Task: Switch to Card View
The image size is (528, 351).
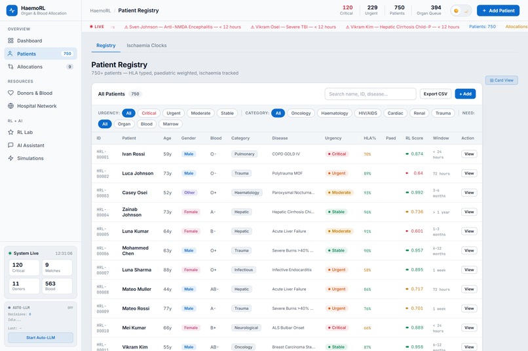Action: pos(501,80)
